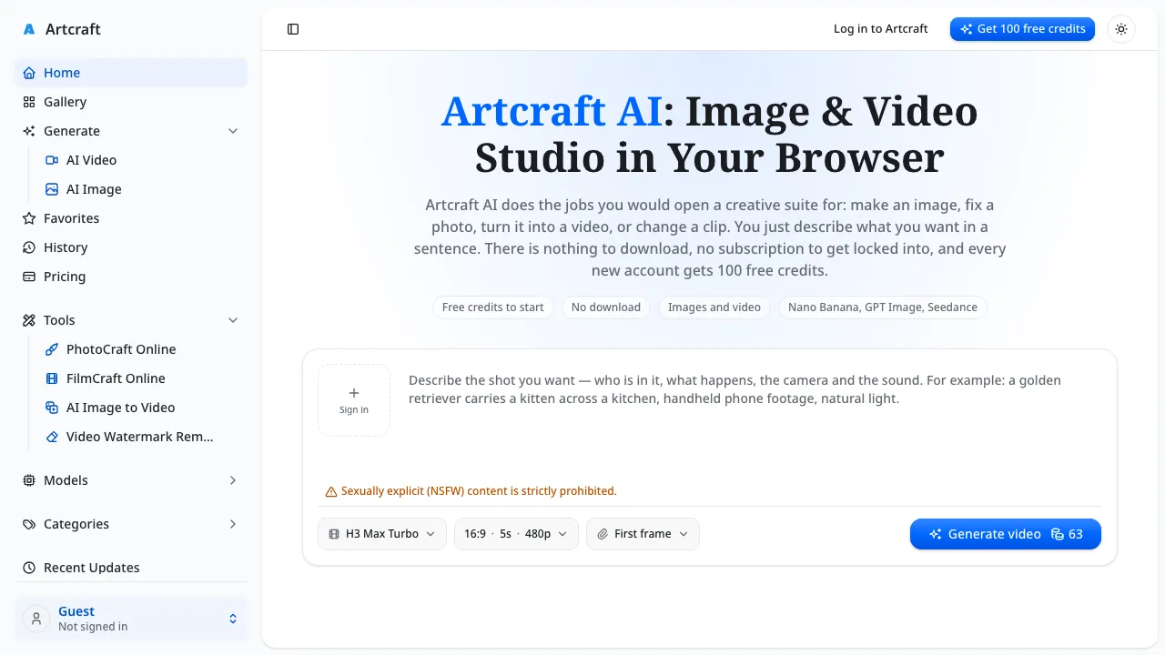1165x655 pixels.
Task: Click the Nano Banana, GPT Image, Seedance tag
Action: [x=883, y=307]
